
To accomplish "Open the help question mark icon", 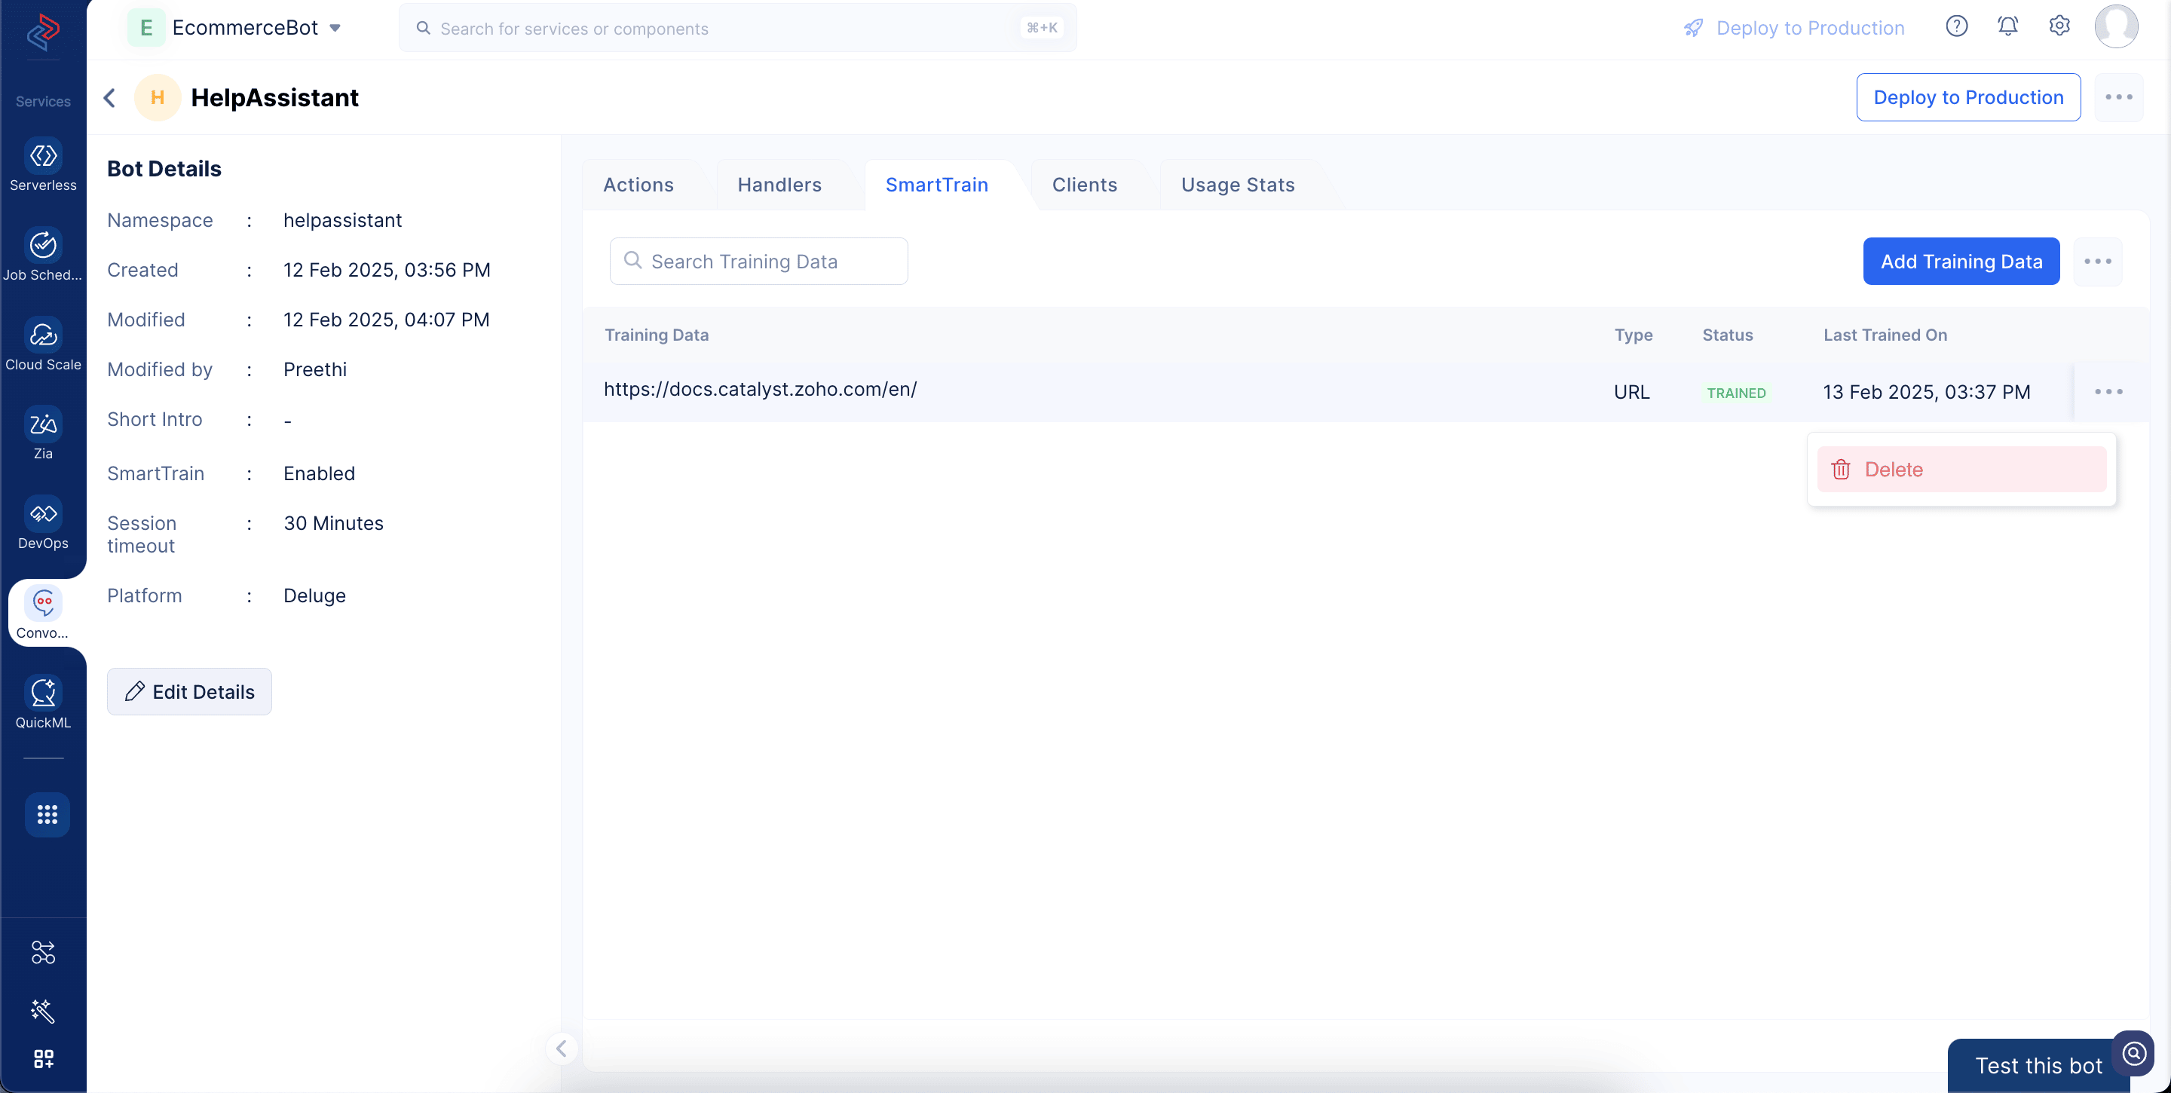I will coord(1957,26).
